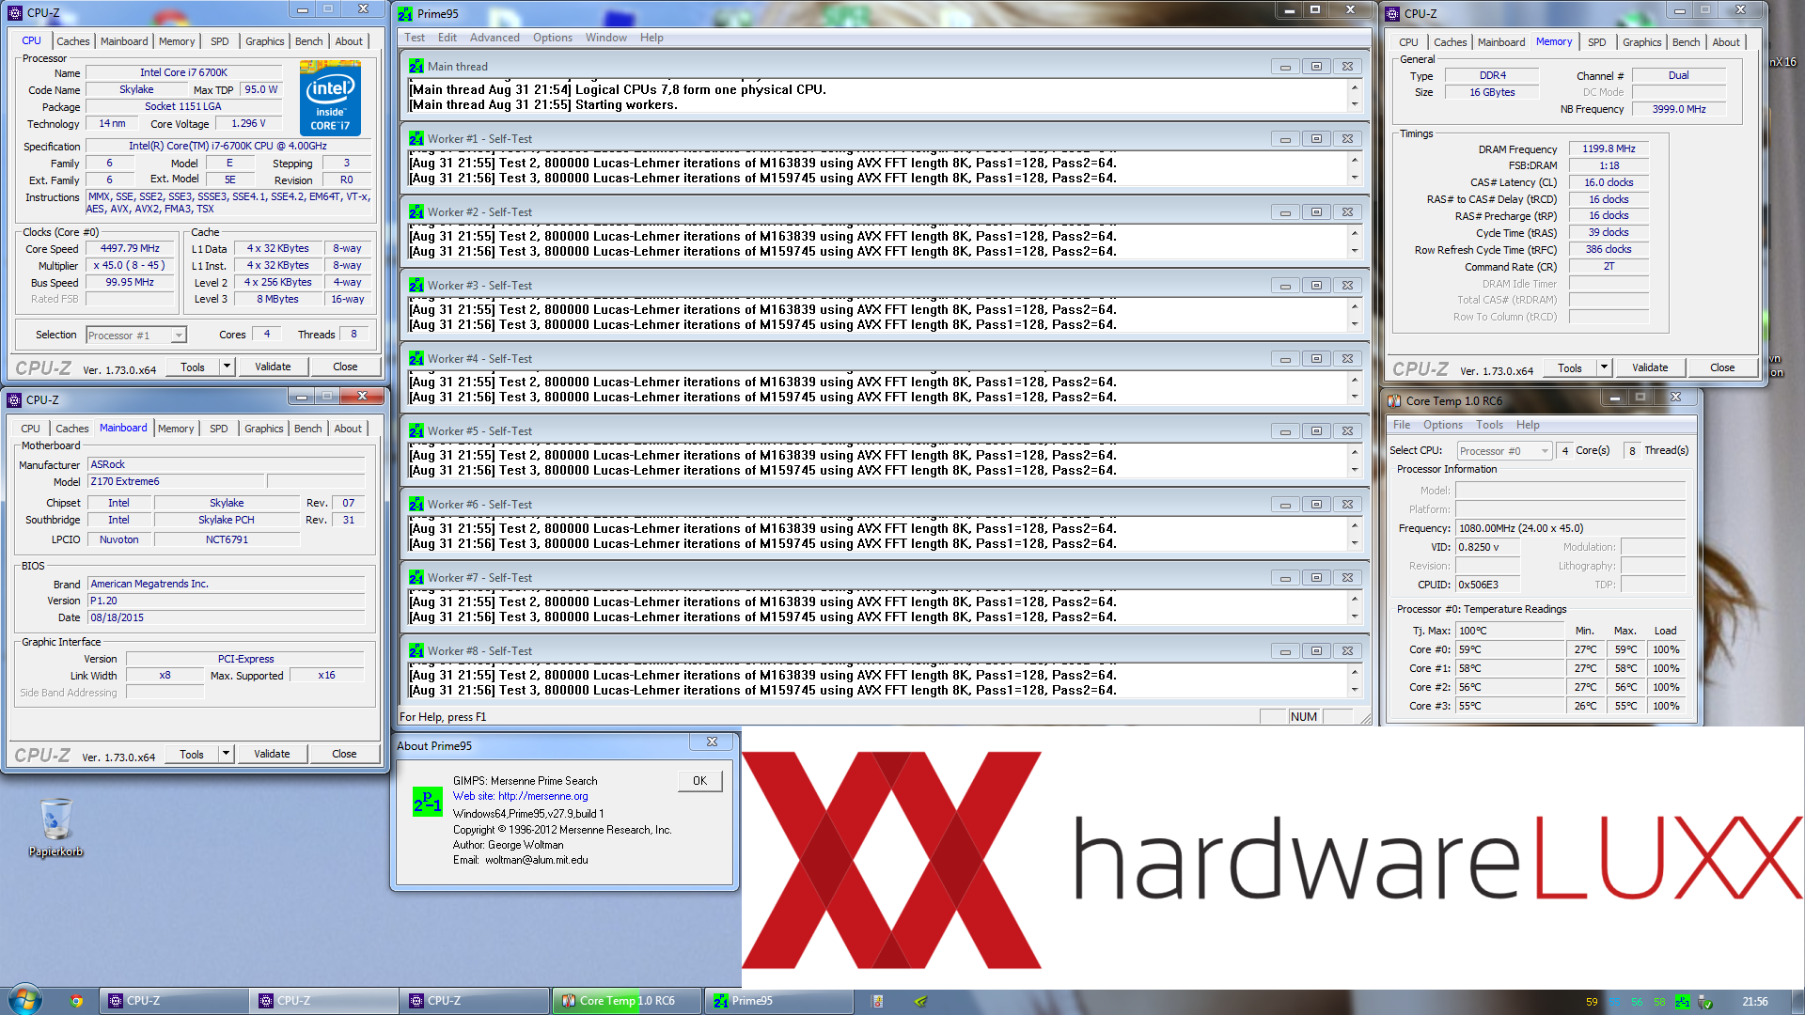The image size is (1805, 1015).
Task: Open Prime95 Advanced menu
Action: pyautogui.click(x=494, y=38)
